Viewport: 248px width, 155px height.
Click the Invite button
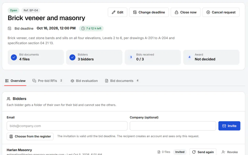tap(229, 126)
